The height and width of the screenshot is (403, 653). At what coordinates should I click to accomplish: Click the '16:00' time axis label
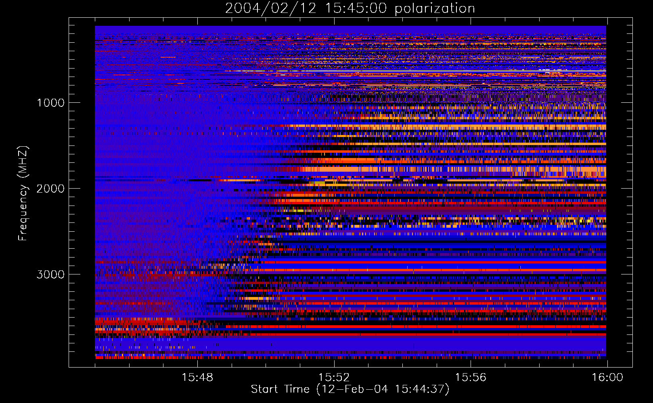tap(607, 378)
